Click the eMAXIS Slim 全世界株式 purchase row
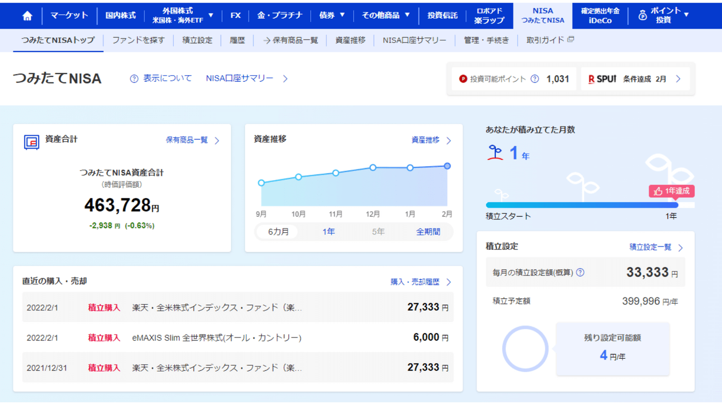Screen dimensions: 722x406 [x=238, y=338]
